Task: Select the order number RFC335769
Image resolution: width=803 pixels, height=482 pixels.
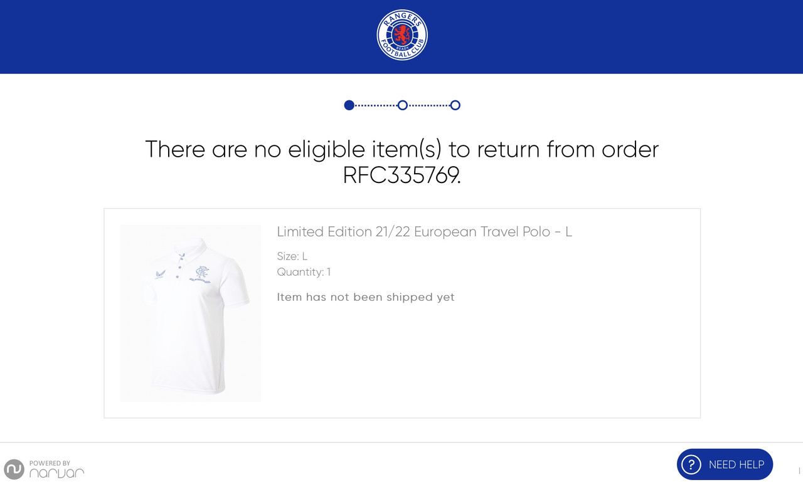Action: [401, 176]
